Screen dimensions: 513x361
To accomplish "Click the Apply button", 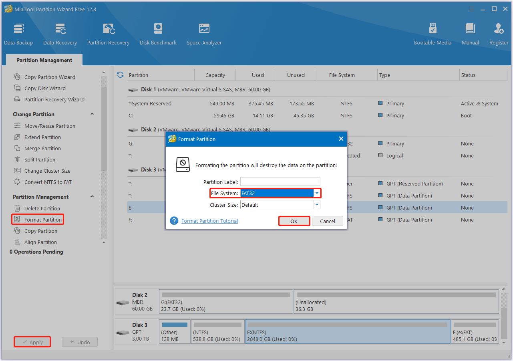I will [x=32, y=342].
